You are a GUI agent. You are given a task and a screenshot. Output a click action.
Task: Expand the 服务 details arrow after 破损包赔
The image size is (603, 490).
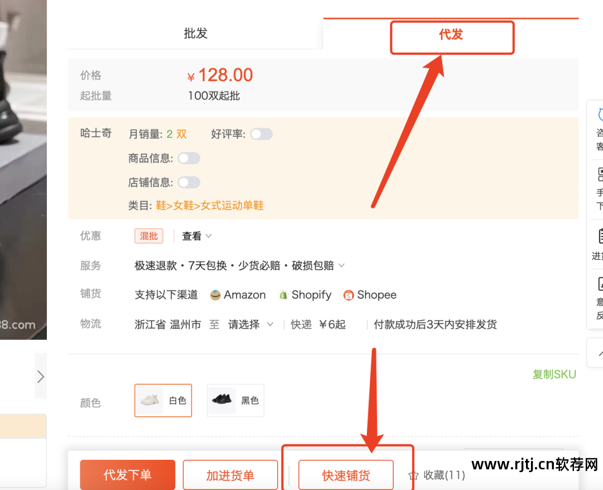[x=341, y=266]
